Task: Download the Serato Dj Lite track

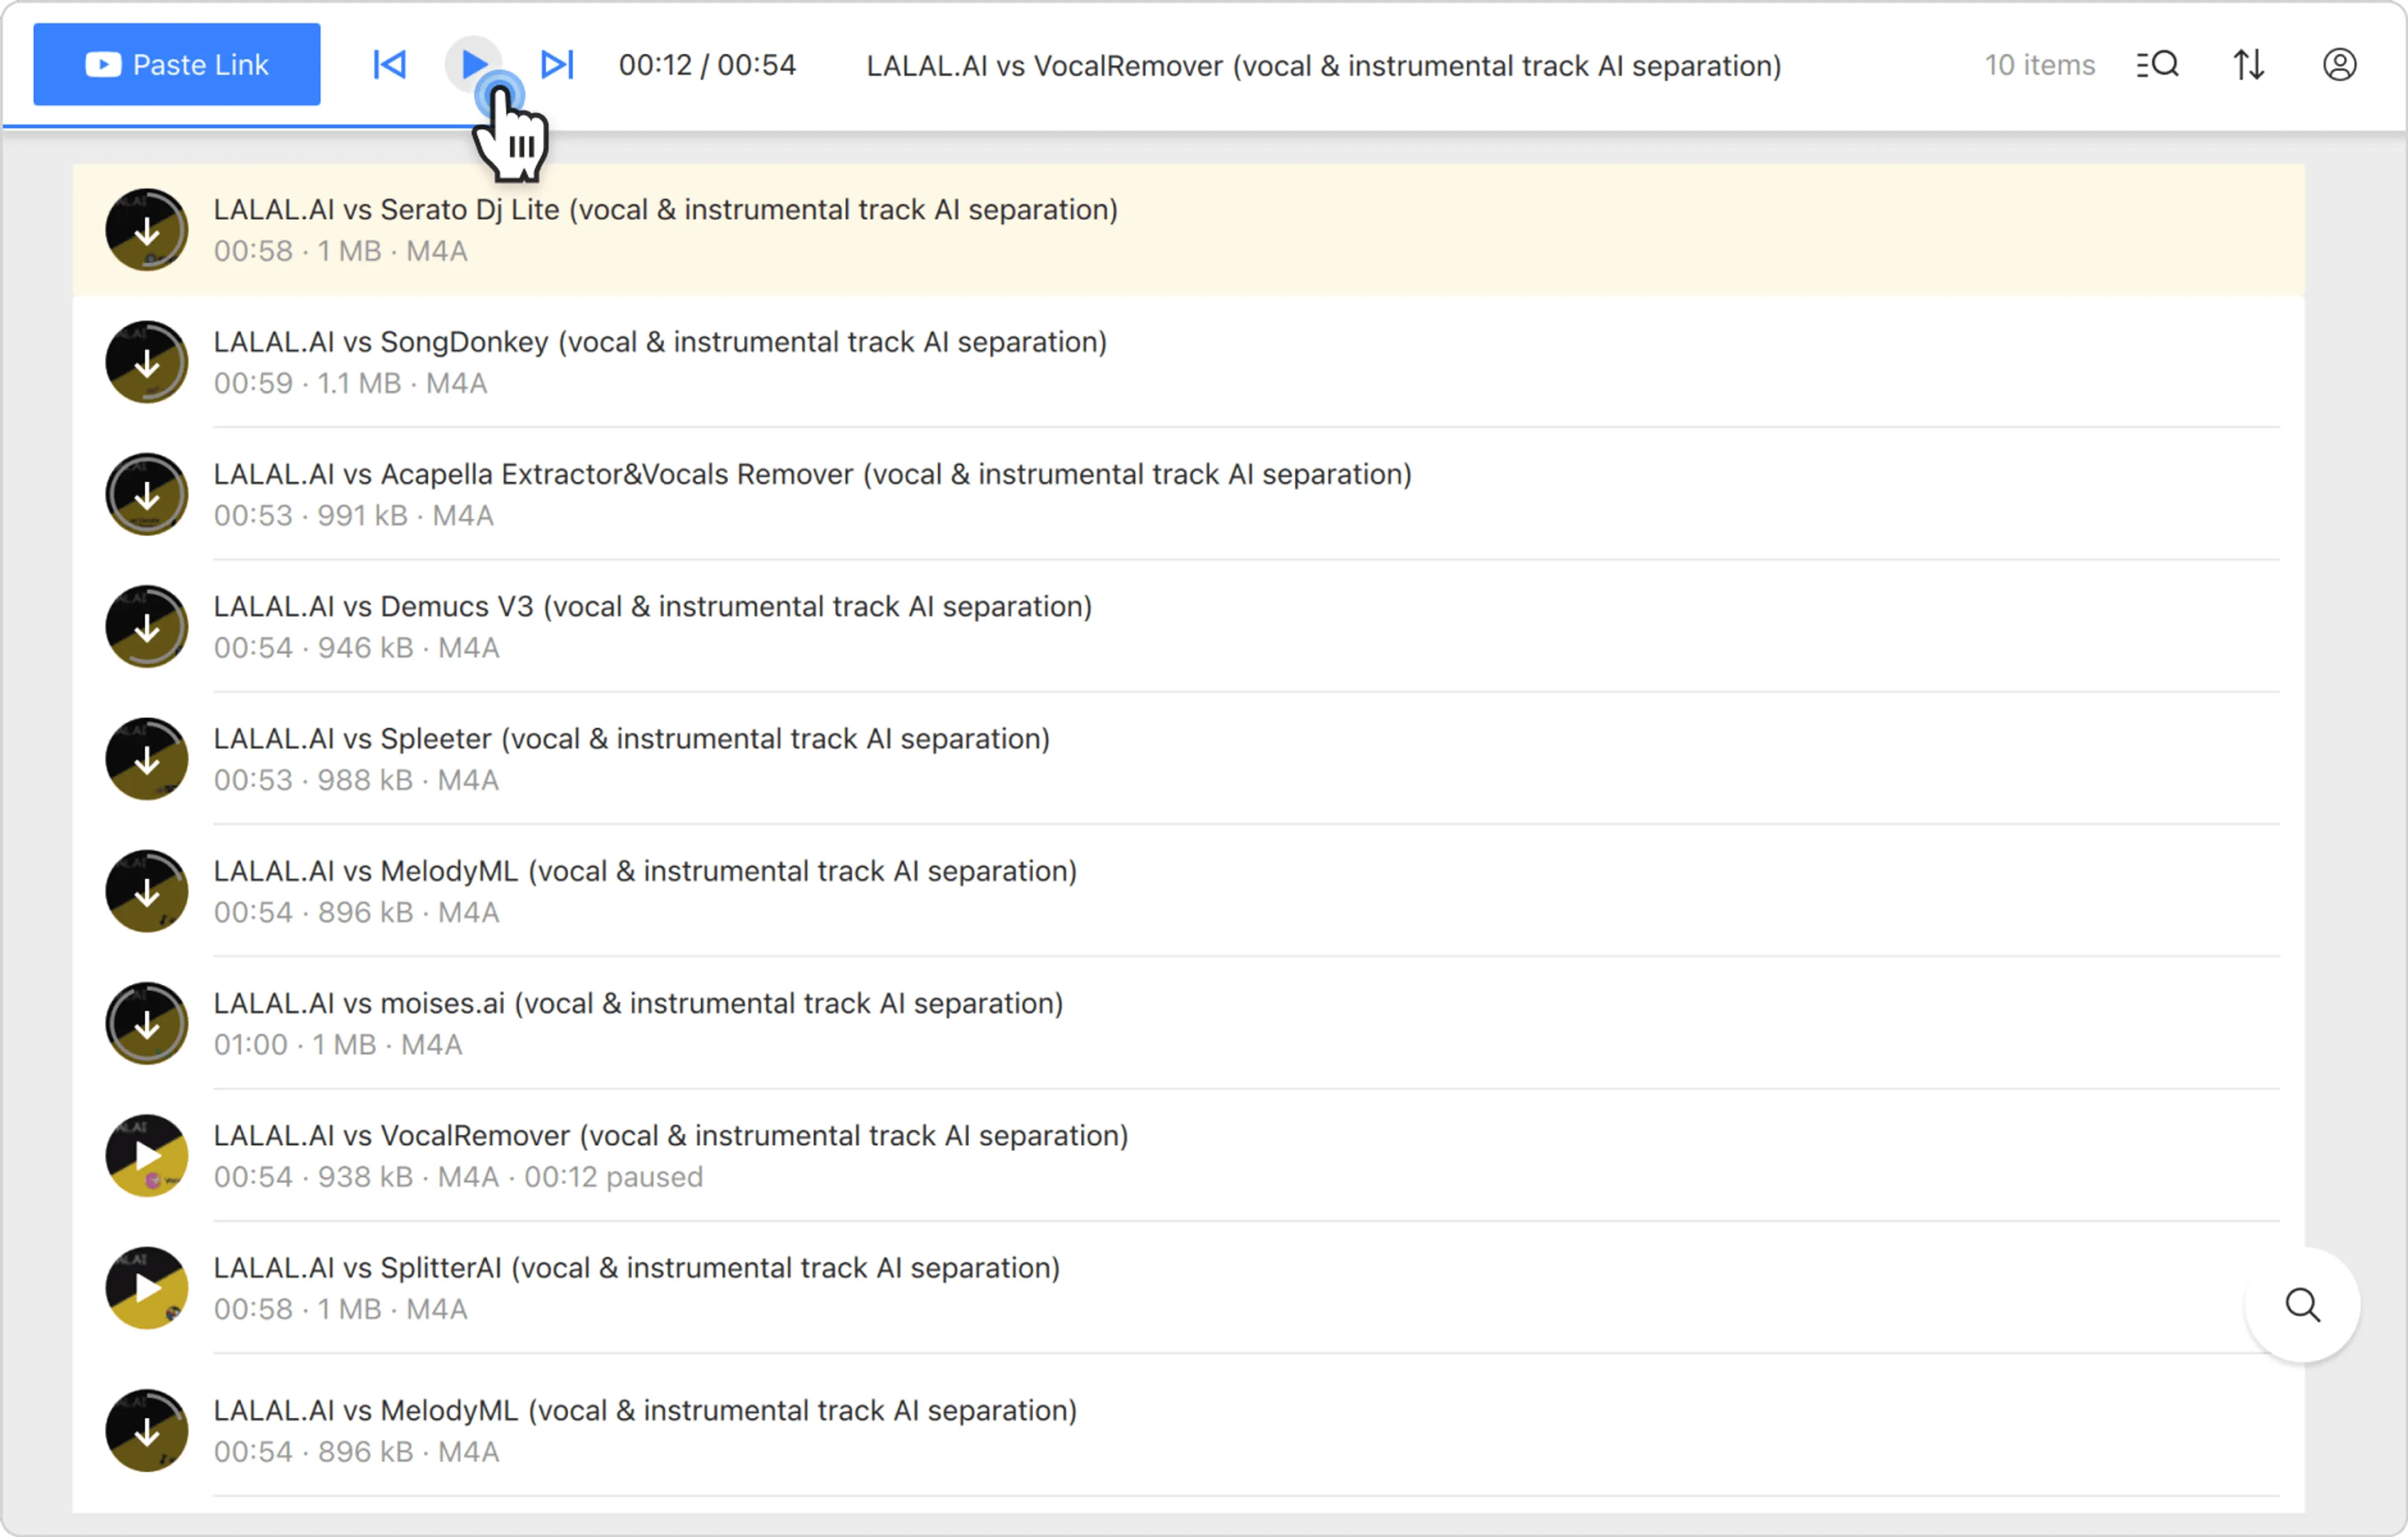Action: [x=147, y=230]
